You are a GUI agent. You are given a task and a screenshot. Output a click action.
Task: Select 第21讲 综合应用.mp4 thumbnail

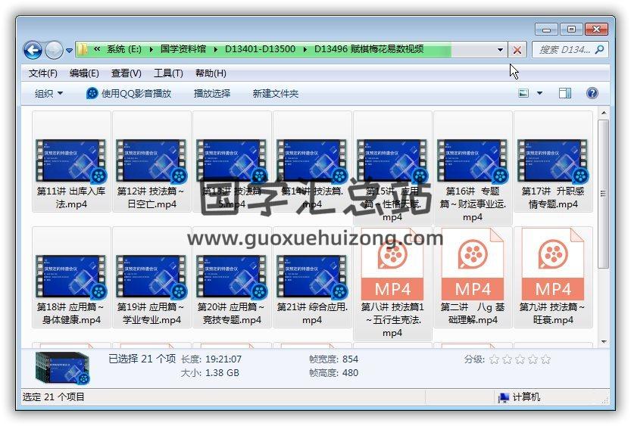[x=312, y=276]
